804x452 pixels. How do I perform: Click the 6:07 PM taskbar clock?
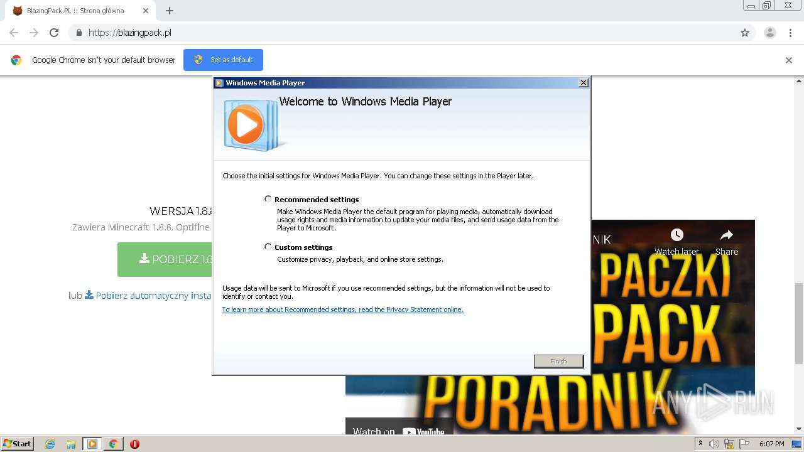[x=771, y=444]
